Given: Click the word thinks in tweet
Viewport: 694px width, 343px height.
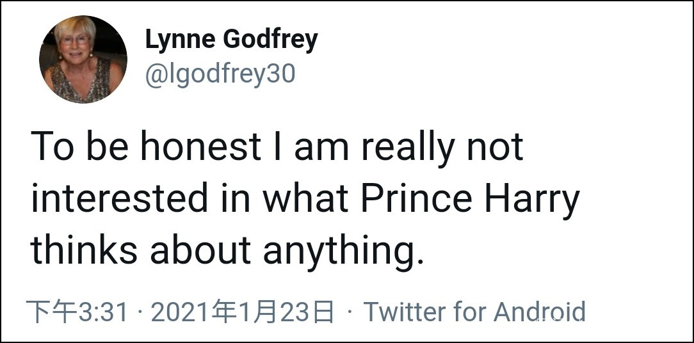Looking at the screenshot, I should 84,250.
